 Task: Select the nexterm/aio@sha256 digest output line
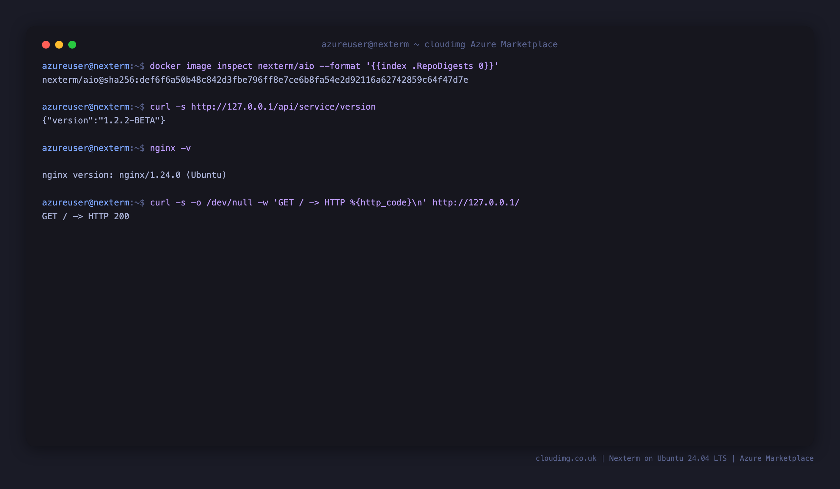coord(255,80)
